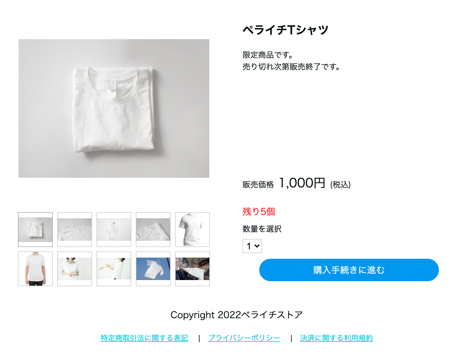Select the T-shirt on hanger thumbnail
This screenshot has width=454, height=362.
point(114,230)
